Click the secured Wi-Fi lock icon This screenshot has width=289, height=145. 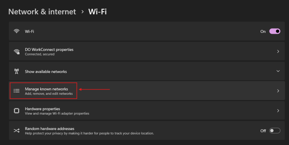point(17,52)
